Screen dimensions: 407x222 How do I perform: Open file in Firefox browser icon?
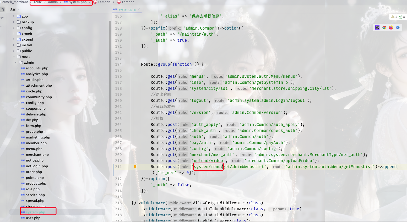pyautogui.click(x=391, y=27)
